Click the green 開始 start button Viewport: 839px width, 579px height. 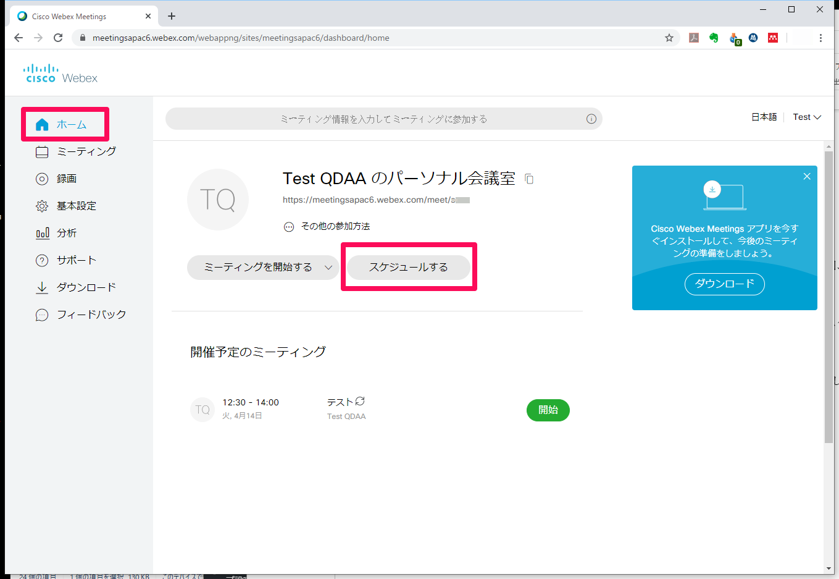548,410
